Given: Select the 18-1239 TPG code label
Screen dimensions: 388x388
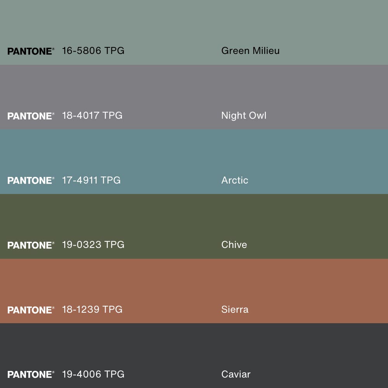Looking at the screenshot, I should point(92,310).
